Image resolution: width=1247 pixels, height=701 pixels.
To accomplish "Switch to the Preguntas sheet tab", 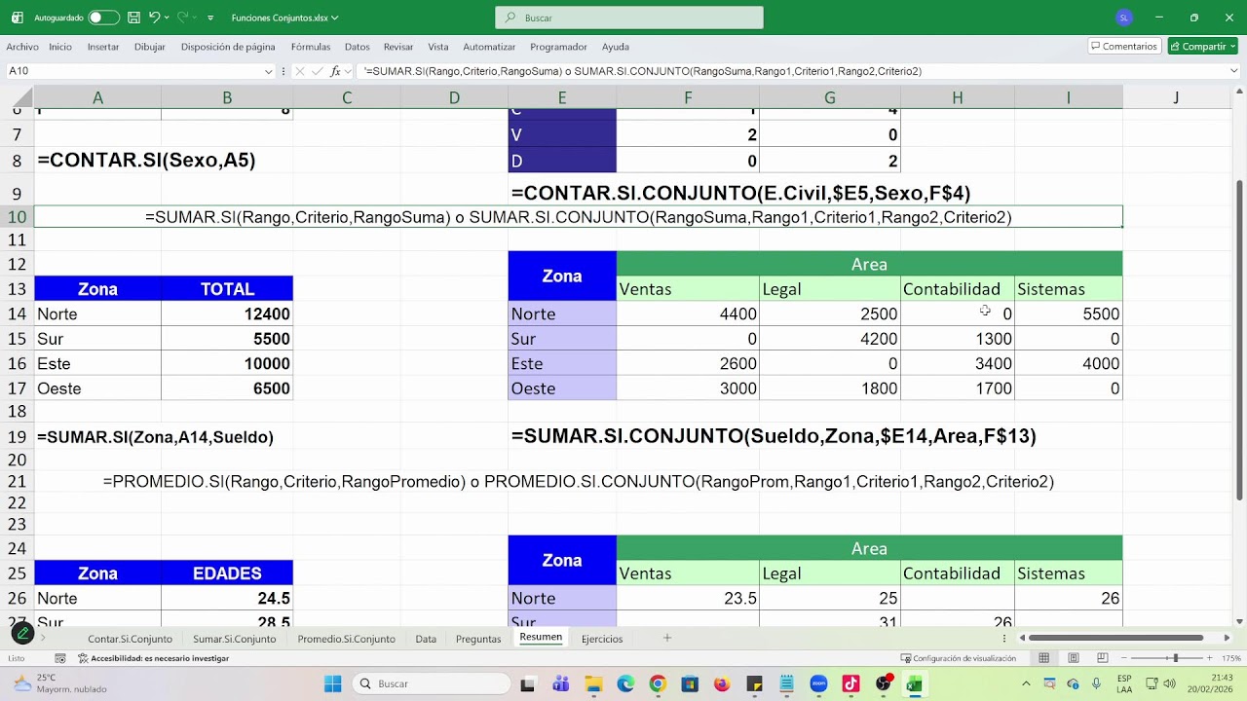I will [478, 639].
